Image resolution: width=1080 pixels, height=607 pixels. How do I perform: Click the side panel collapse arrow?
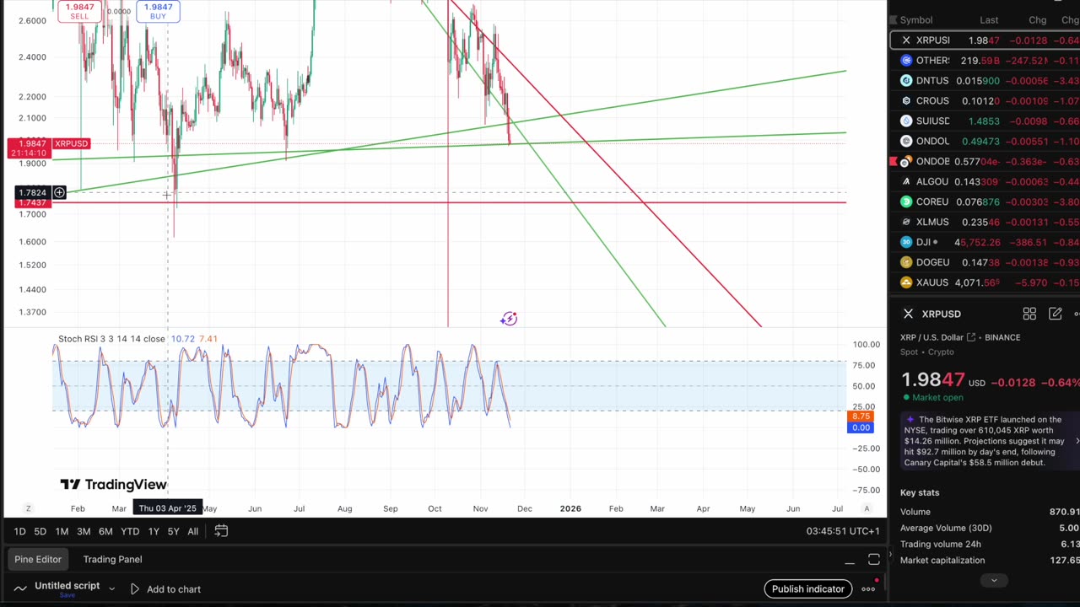[890, 554]
